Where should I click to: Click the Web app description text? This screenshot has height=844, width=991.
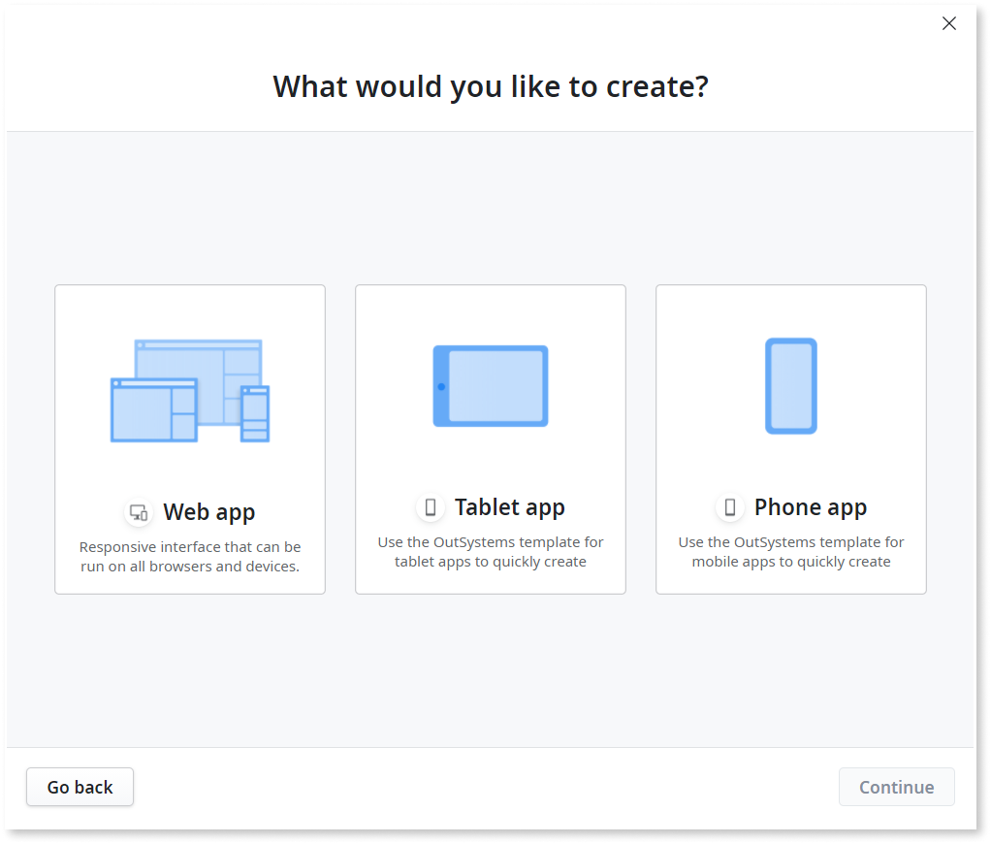(x=189, y=556)
